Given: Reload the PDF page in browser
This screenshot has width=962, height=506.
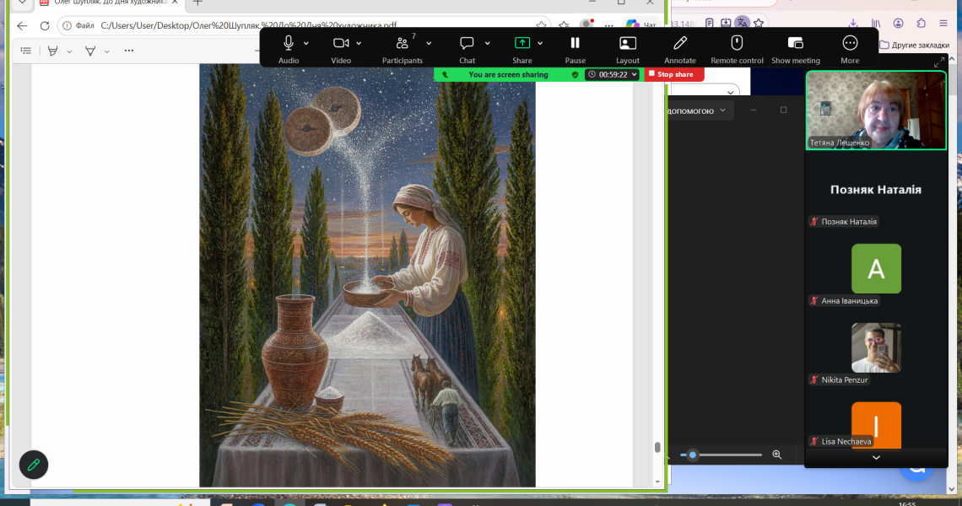Looking at the screenshot, I should (x=45, y=26).
